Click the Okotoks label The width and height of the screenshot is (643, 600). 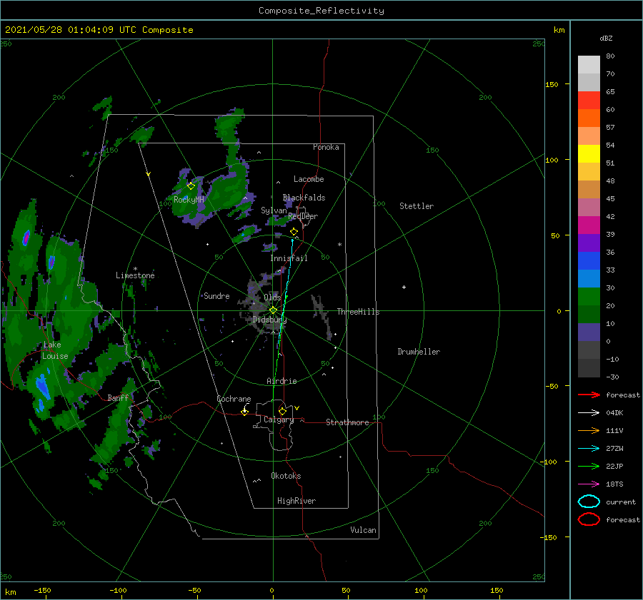tap(286, 476)
